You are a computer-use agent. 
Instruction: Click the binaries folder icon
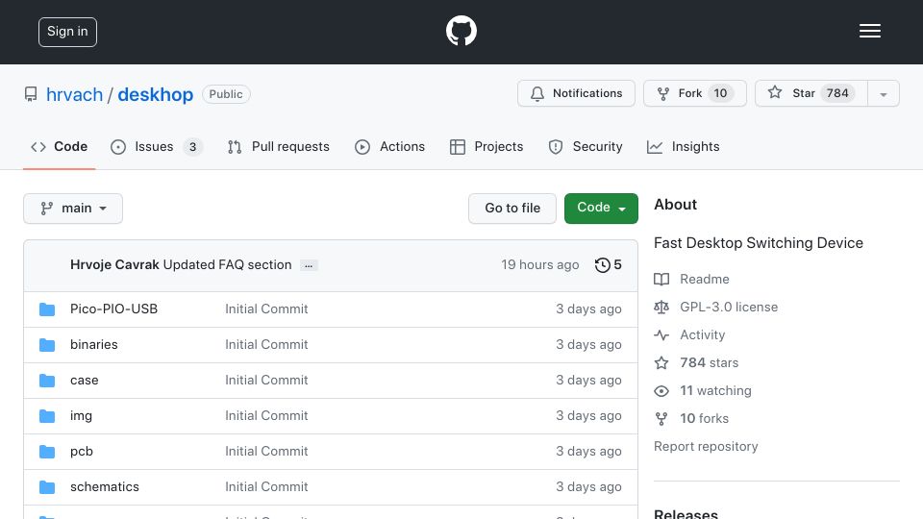47,345
